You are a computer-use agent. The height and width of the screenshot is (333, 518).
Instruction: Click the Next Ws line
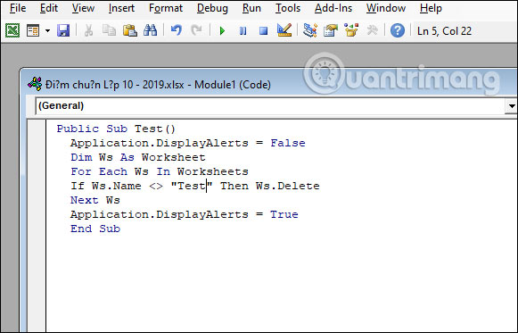(x=95, y=200)
